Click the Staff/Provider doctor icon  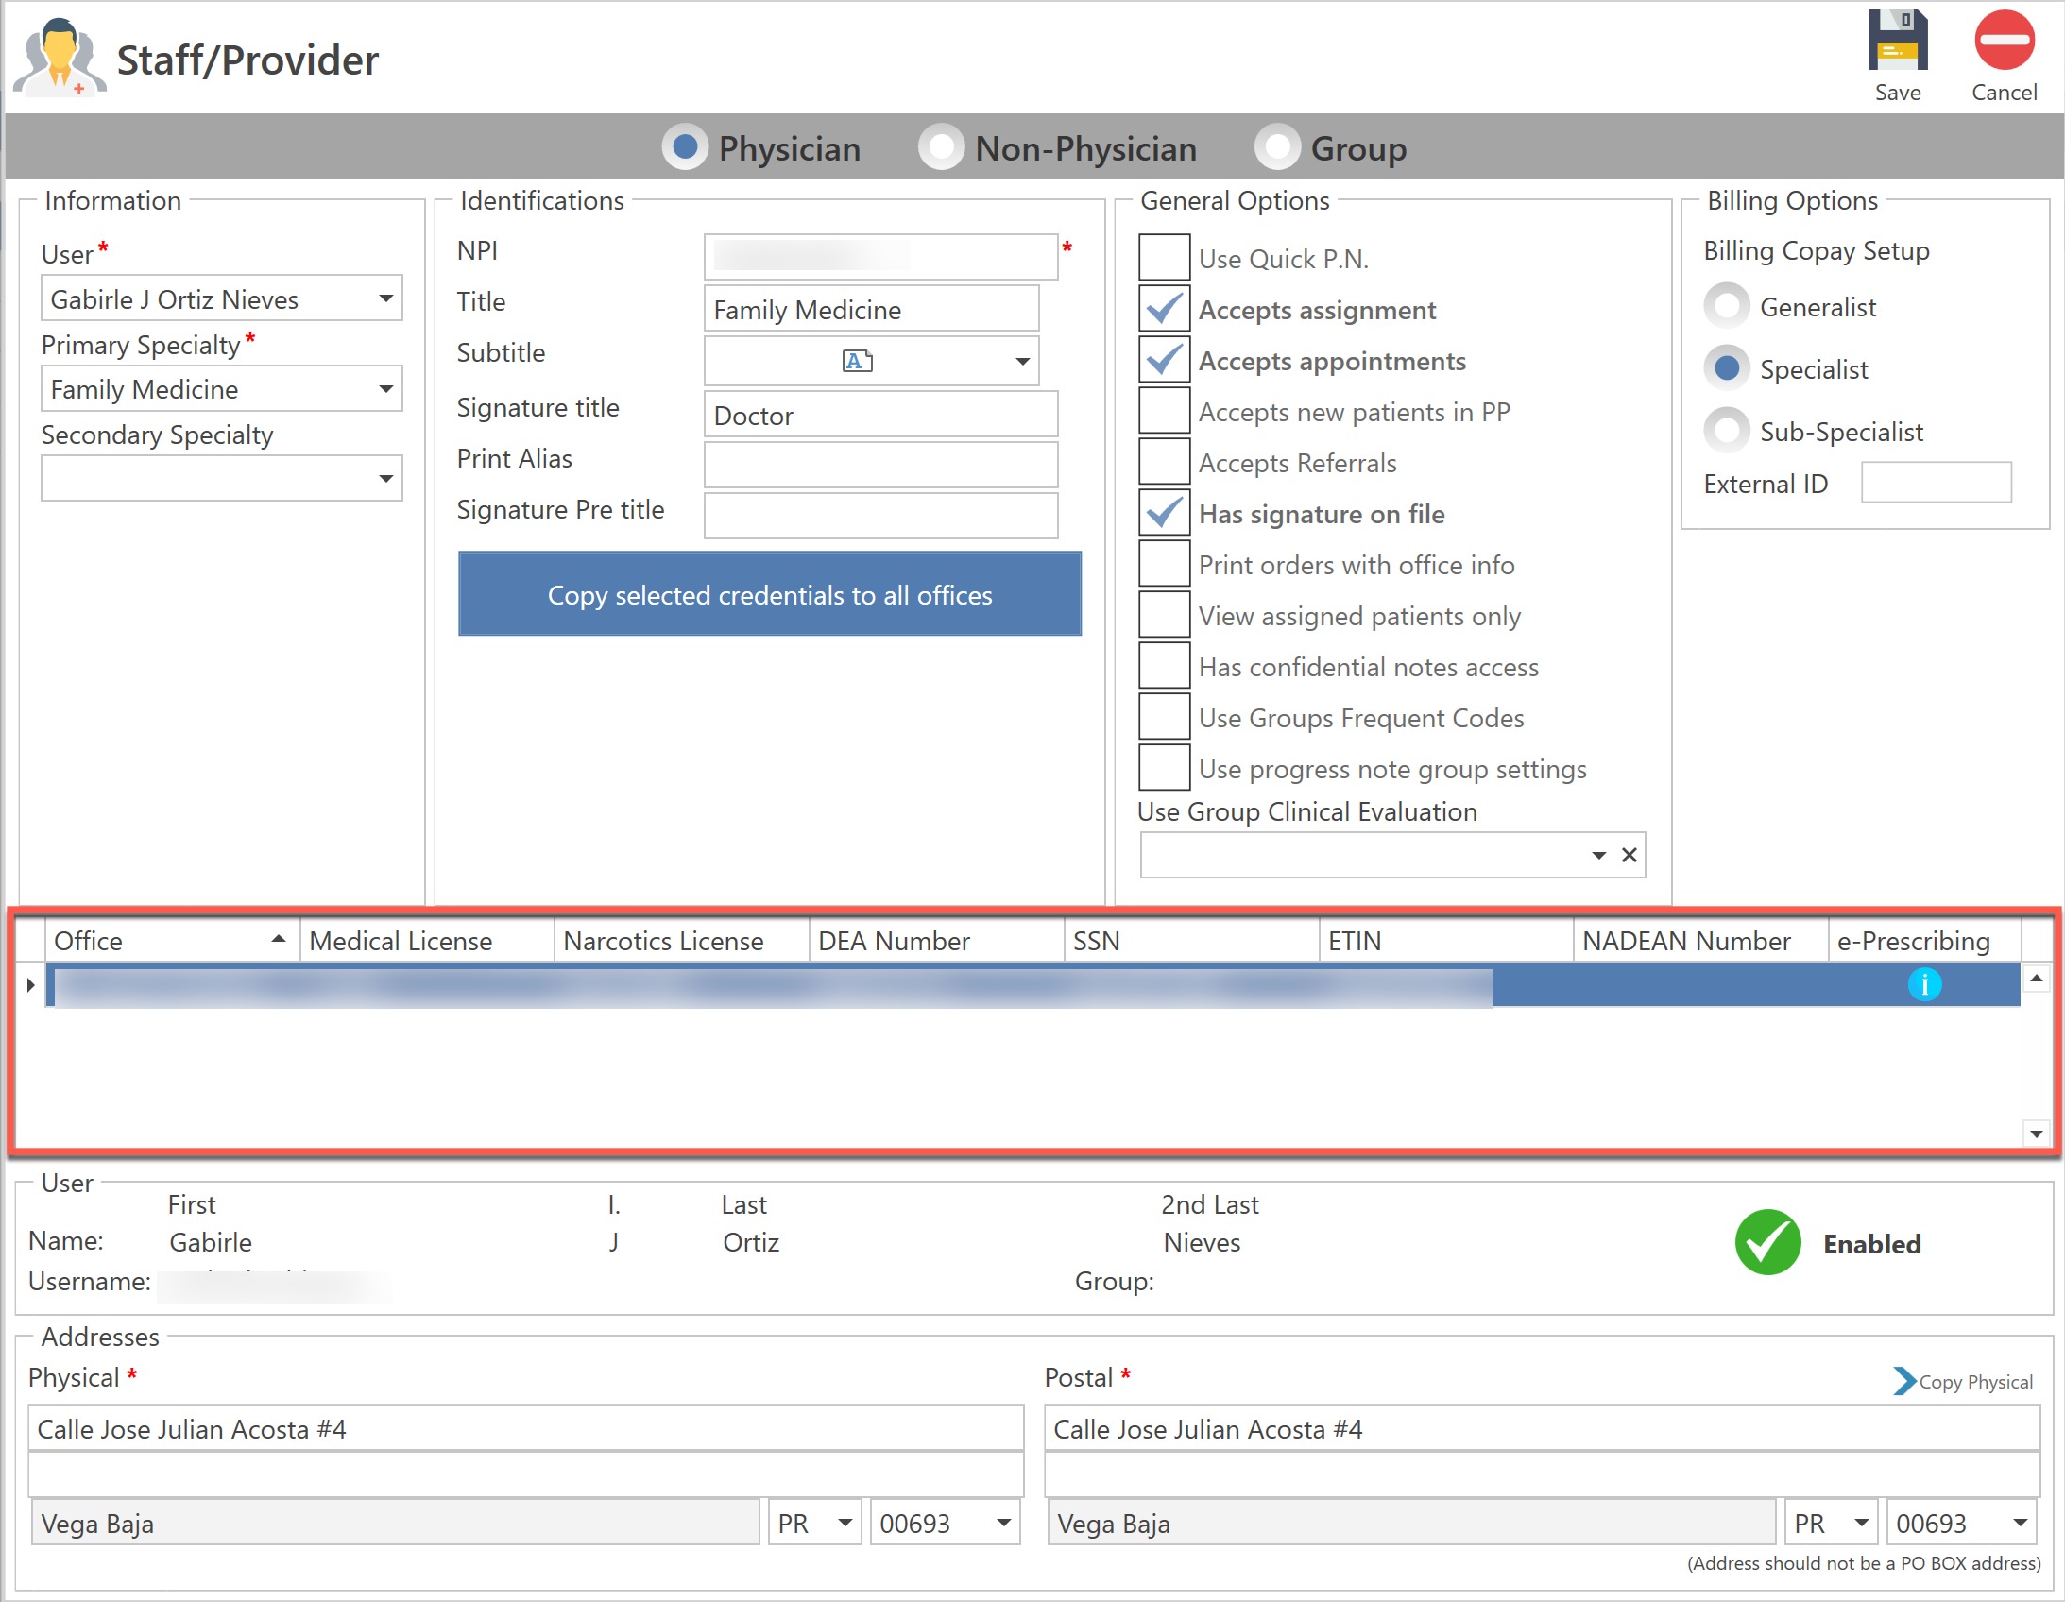tap(59, 59)
